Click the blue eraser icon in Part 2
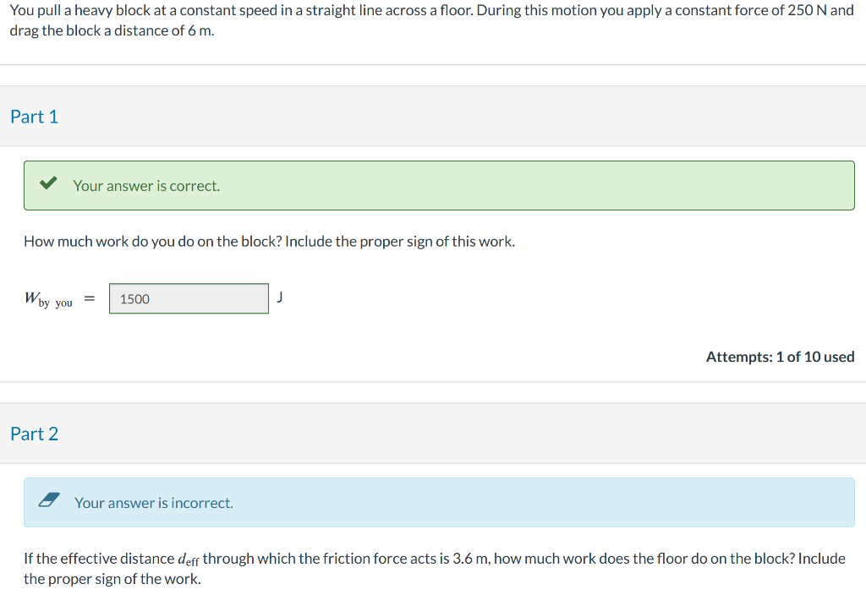Viewport: 866px width, 595px height. [x=48, y=501]
